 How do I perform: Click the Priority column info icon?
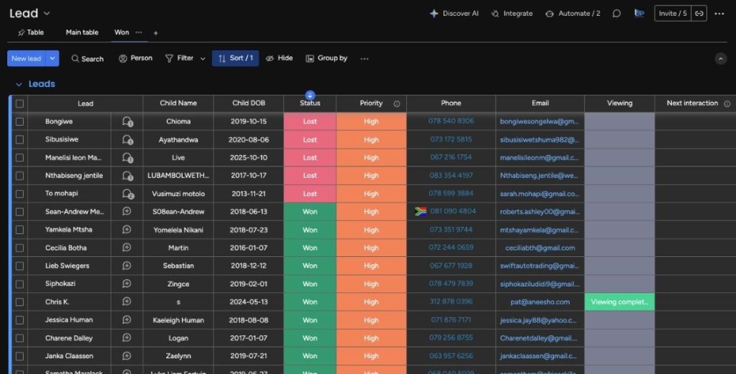[397, 103]
